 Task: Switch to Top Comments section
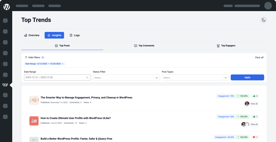(x=144, y=46)
